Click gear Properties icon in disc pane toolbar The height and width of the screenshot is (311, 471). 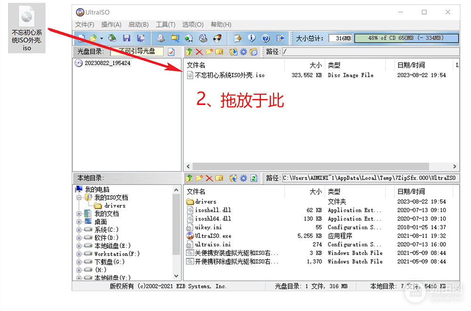(x=244, y=52)
